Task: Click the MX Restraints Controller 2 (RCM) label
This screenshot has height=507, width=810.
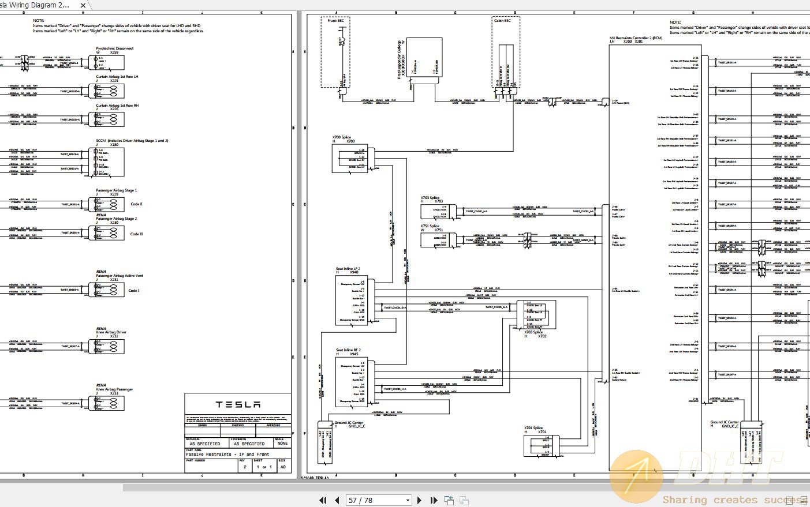Action: click(x=636, y=38)
